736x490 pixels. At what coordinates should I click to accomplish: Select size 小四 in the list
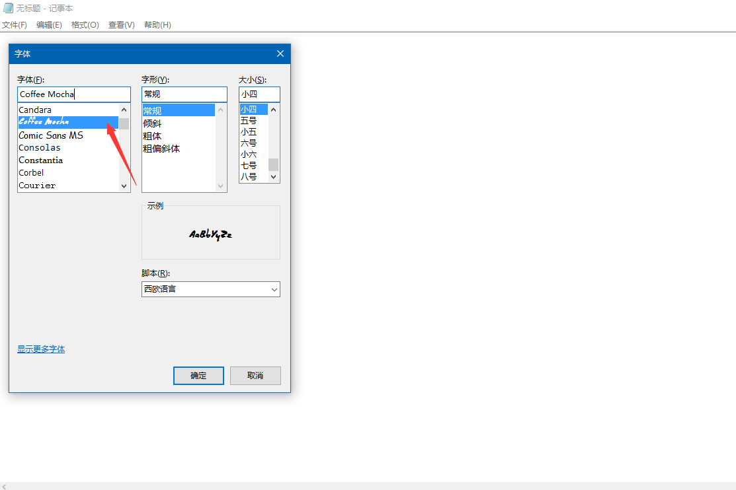pyautogui.click(x=254, y=109)
